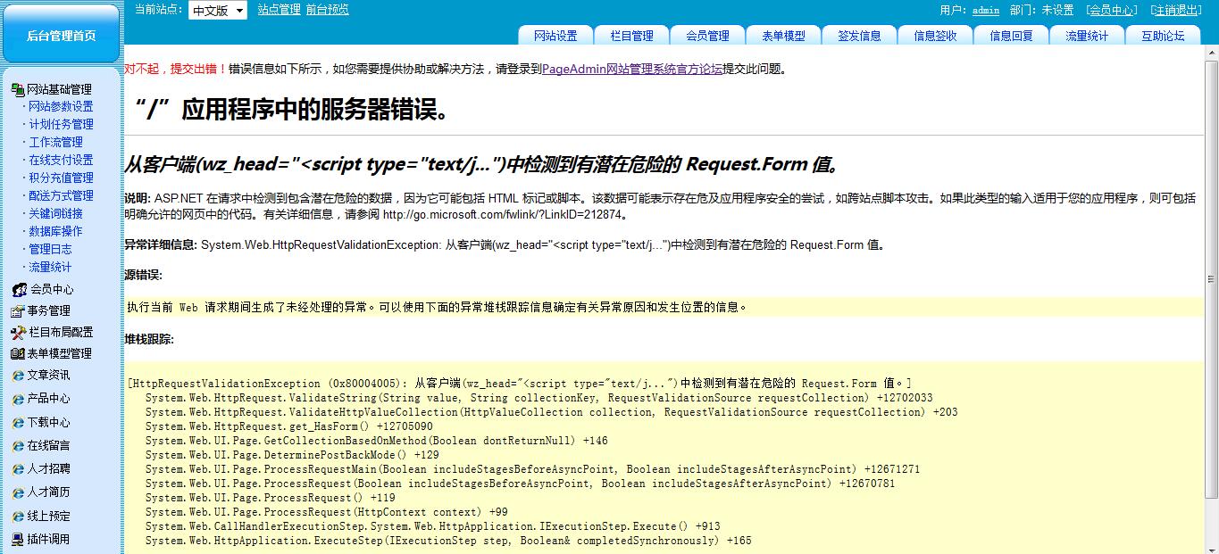The height and width of the screenshot is (554, 1219).
Task: Click the 后台管理首页 button
Action: pyautogui.click(x=61, y=36)
